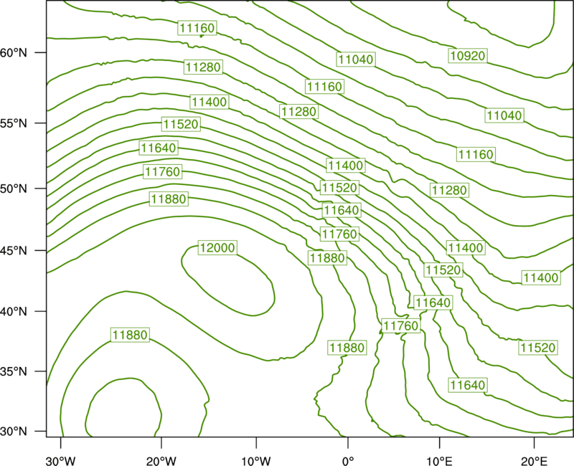Select the 30°N latitude axis label

click(x=14, y=432)
